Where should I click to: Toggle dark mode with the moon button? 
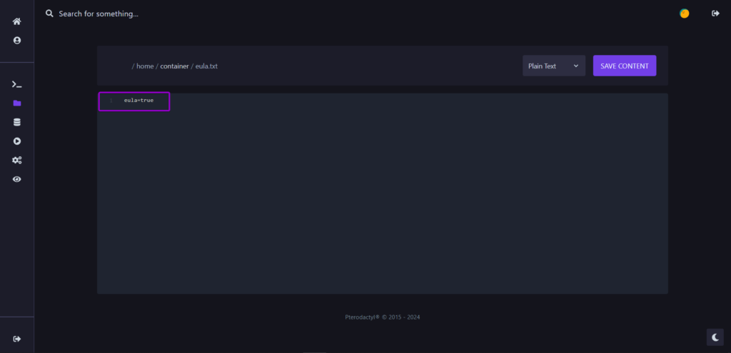715,337
